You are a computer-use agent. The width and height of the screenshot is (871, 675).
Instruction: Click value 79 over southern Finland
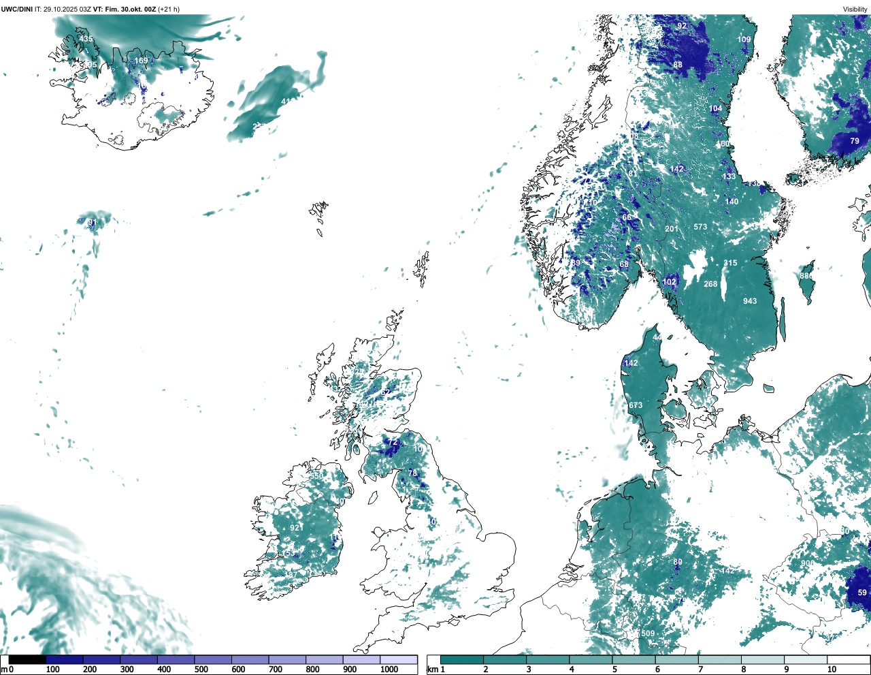coord(855,141)
